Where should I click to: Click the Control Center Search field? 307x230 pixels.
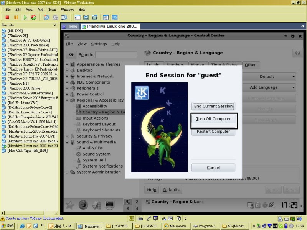coord(116,54)
